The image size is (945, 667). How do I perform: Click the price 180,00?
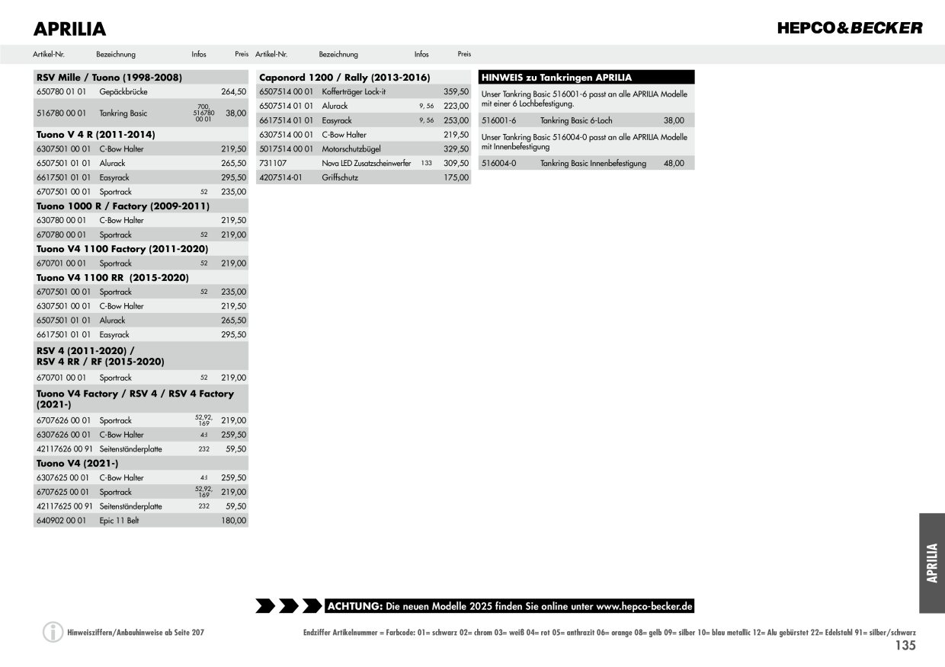pyautogui.click(x=233, y=521)
